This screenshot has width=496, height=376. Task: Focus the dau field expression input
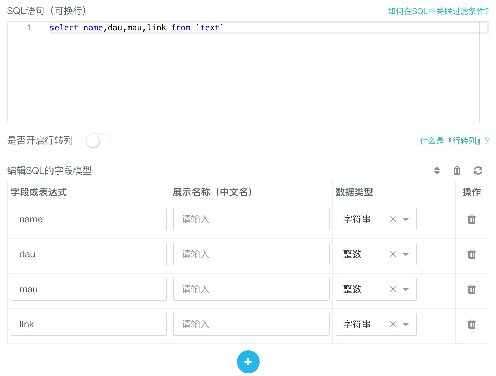89,254
